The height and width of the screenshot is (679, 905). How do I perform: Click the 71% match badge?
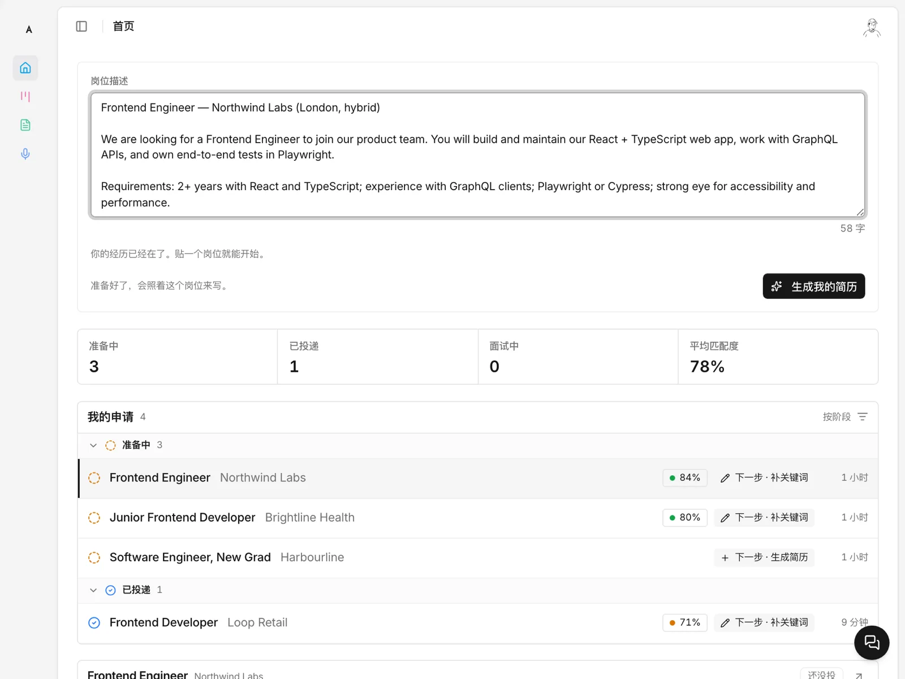tap(684, 622)
